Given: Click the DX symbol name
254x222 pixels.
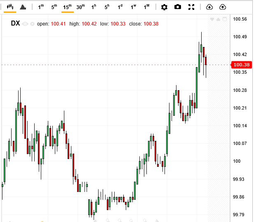Looking at the screenshot, I should coord(16,23).
